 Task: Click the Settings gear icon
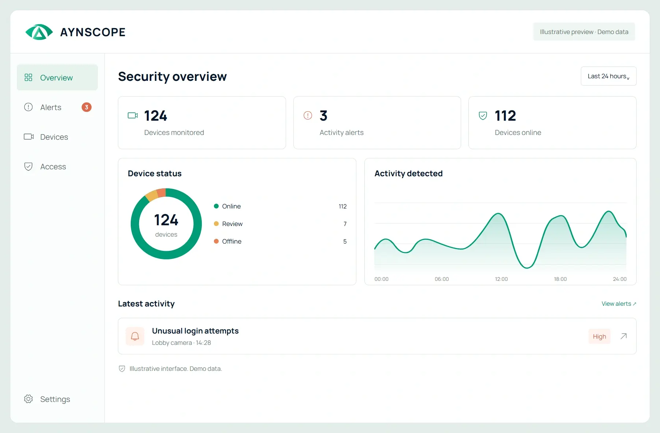[x=28, y=399]
